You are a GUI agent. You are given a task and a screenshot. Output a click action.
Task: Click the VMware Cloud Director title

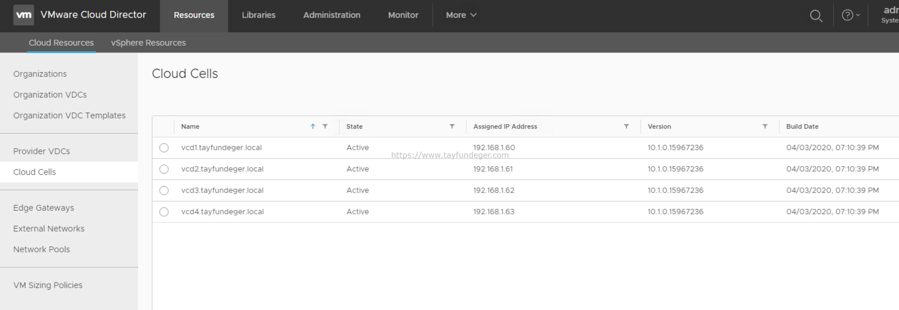93,15
